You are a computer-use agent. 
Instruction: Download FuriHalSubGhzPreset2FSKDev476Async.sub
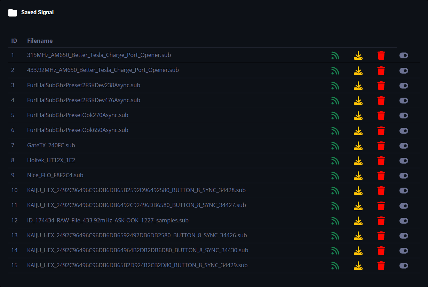358,100
